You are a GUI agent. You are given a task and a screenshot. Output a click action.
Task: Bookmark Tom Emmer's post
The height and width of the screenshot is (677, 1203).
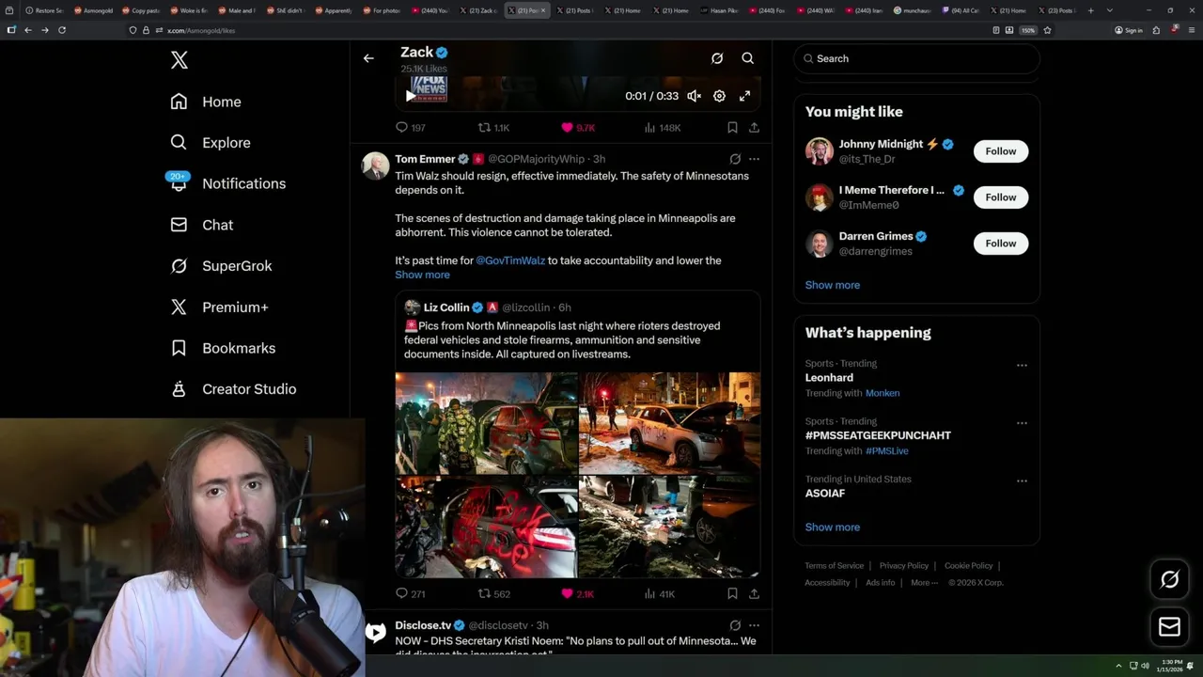[x=732, y=594]
